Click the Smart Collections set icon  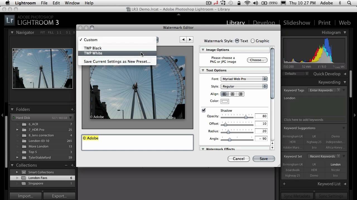pos(24,172)
